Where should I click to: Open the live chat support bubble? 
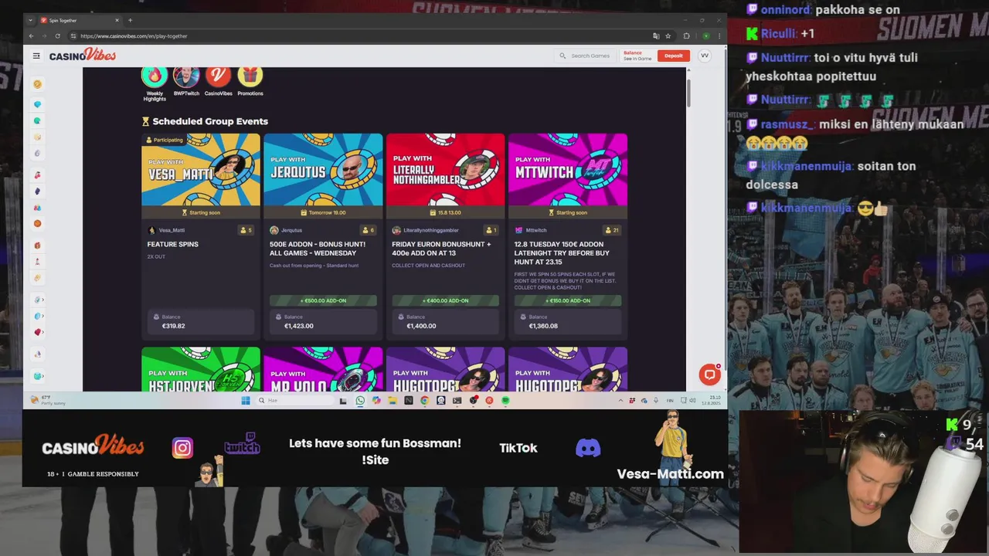709,375
